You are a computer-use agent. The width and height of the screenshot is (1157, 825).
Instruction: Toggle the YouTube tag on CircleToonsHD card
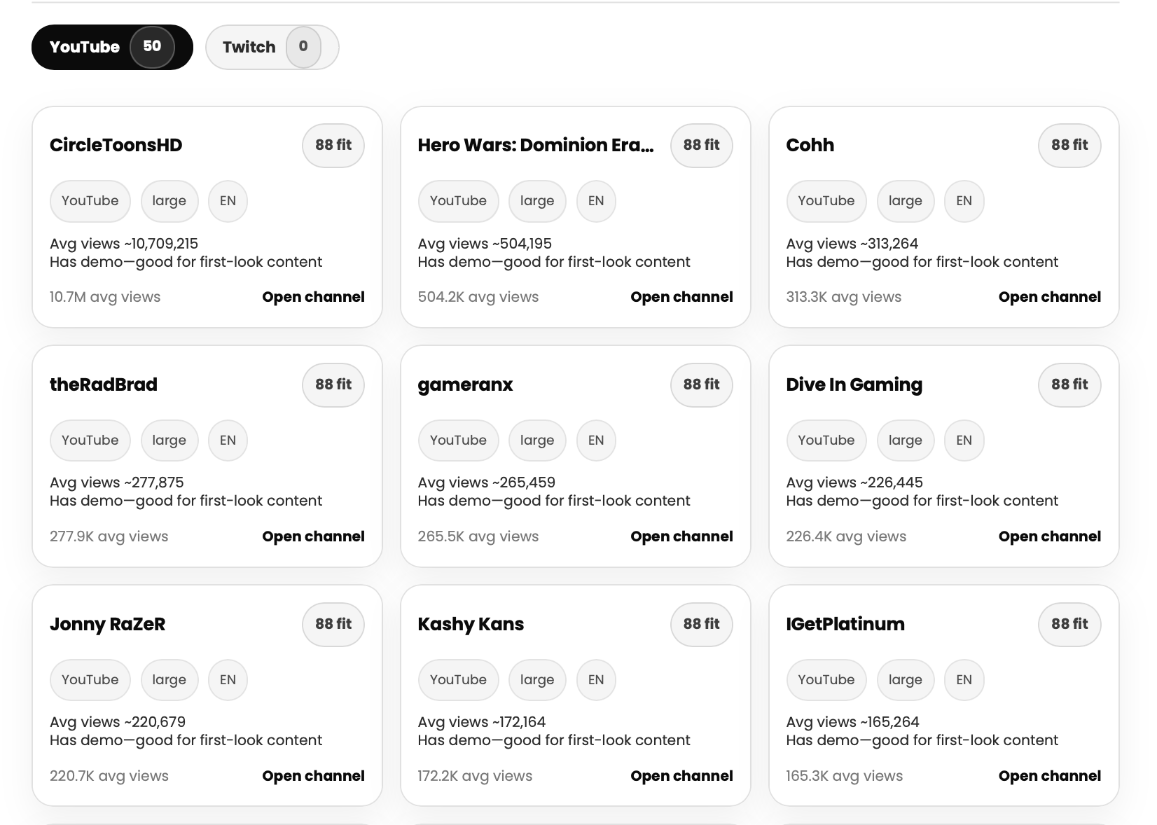click(90, 201)
